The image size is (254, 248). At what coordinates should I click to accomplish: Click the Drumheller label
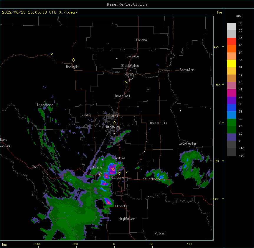click(x=188, y=143)
